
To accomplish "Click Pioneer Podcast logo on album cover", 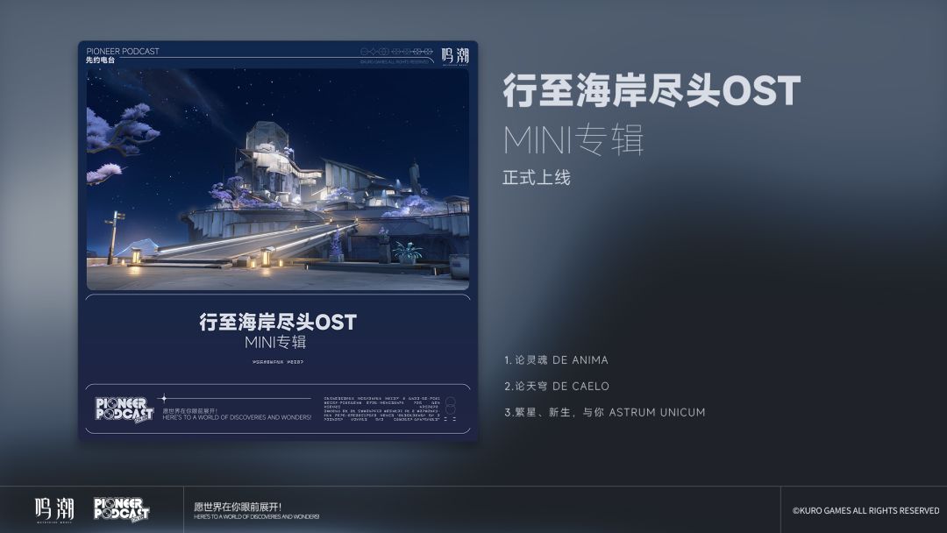I will coord(125,410).
